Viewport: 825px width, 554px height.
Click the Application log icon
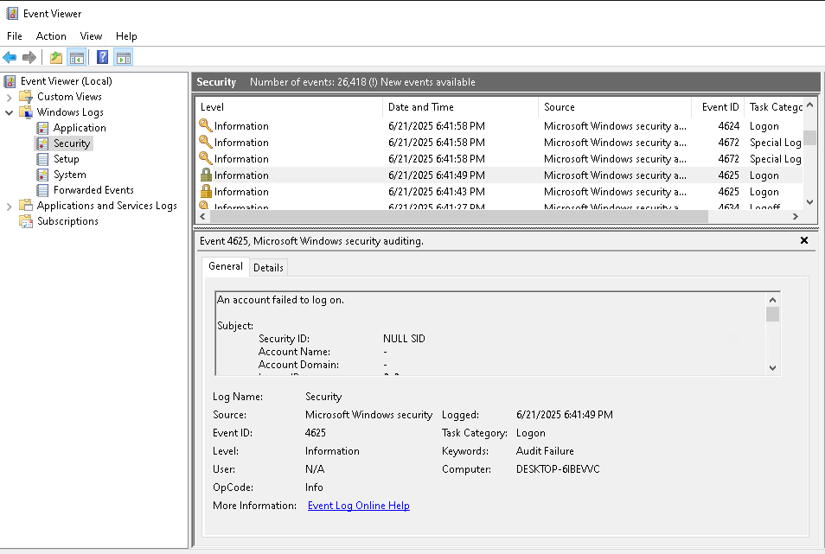[42, 128]
